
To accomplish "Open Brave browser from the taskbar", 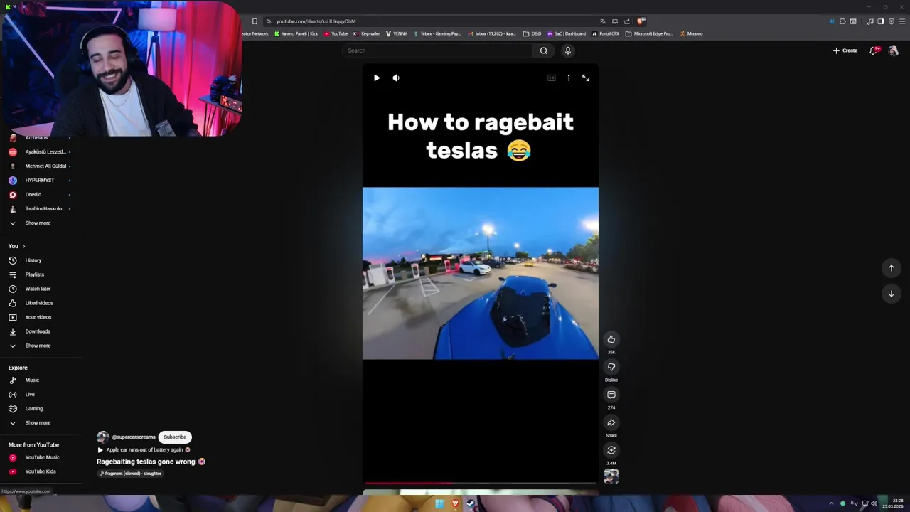I will click(x=455, y=503).
